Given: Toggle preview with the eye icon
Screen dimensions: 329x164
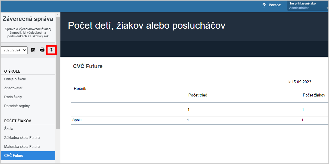Looking at the screenshot, I should [x=51, y=50].
